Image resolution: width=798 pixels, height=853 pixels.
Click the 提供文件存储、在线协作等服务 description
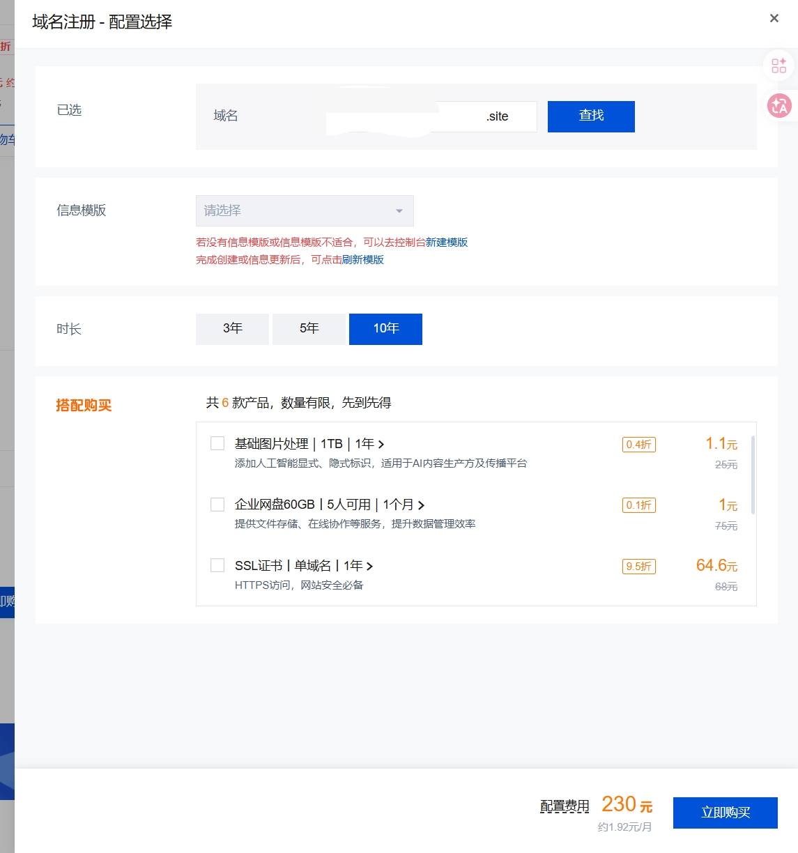tap(355, 524)
